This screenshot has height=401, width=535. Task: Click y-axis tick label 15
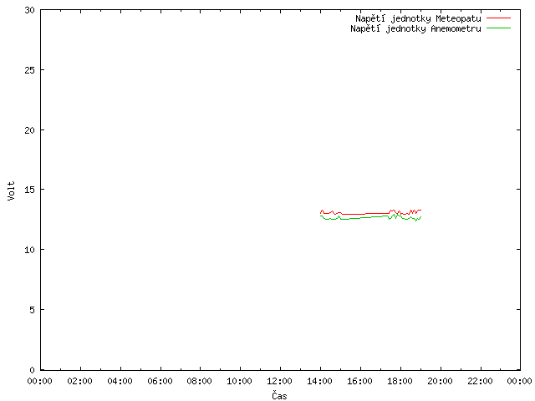[x=30, y=190]
